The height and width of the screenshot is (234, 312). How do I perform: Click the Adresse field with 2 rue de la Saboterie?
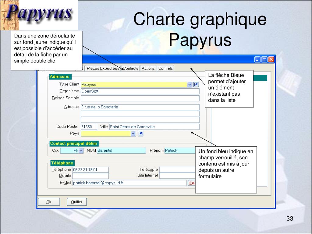click(x=140, y=107)
